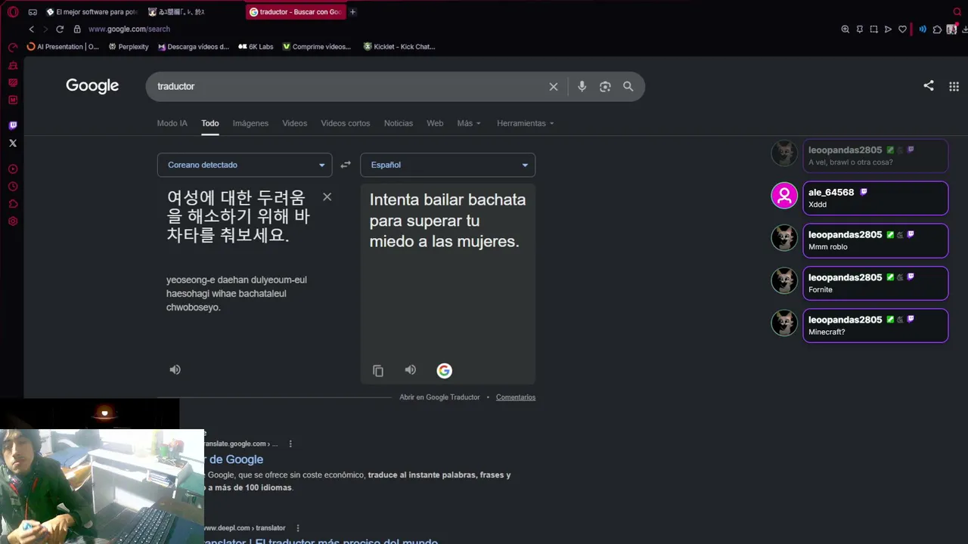Open History clock in the sidebar
968x544 pixels.
click(x=13, y=187)
